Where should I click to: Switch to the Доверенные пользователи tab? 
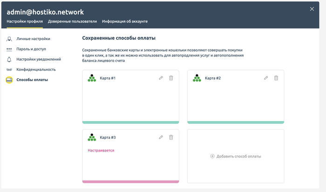coord(72,21)
